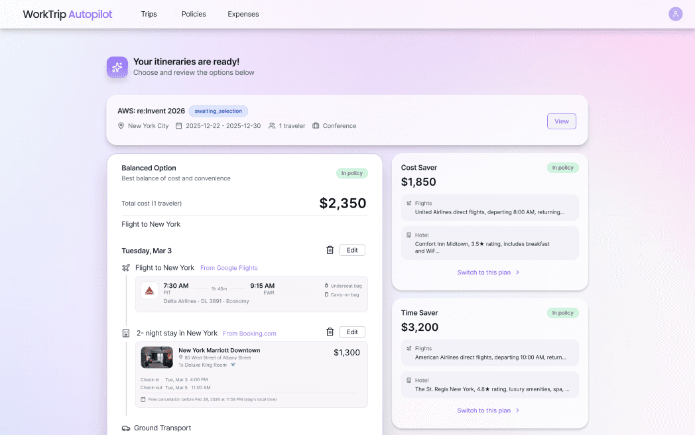Open the Expenses navigation tab
This screenshot has height=435, width=695.
[243, 14]
